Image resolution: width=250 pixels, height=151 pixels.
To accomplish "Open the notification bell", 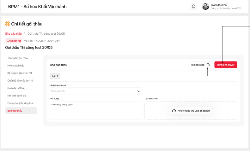I will 193,7.
